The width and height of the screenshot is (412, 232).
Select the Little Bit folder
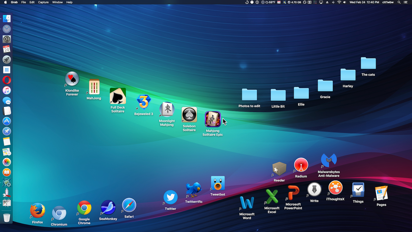coord(278,95)
